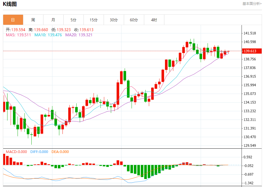Click the -1.342 MACD axis label
Image resolution: width=264 pixels, height=187 pixels.
pos(248,183)
